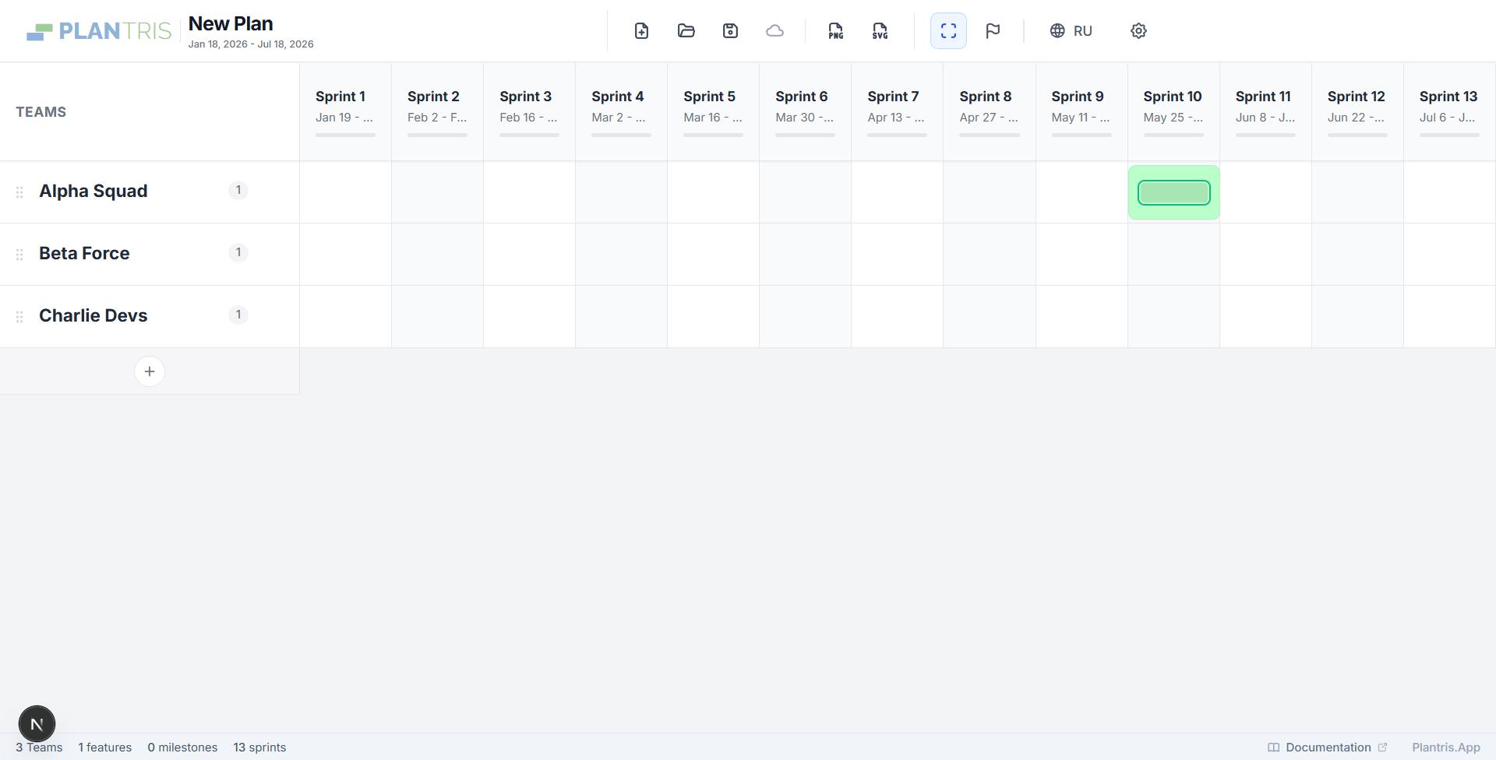Toggle fullscreen focus mode

(948, 31)
